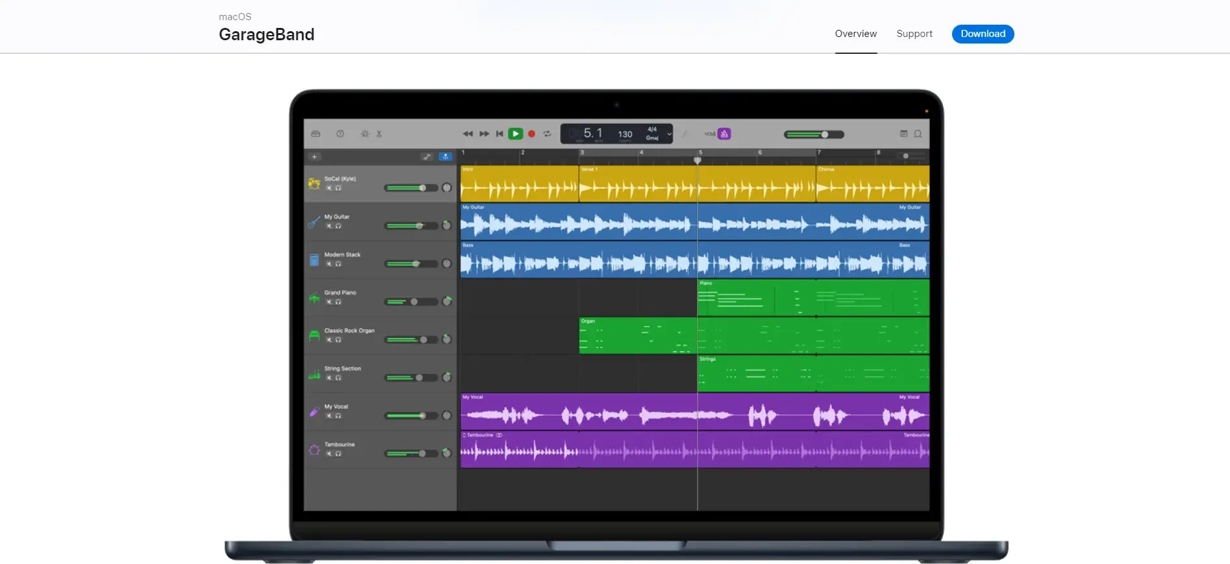Click the playhead marker on the ruler

[x=697, y=160]
